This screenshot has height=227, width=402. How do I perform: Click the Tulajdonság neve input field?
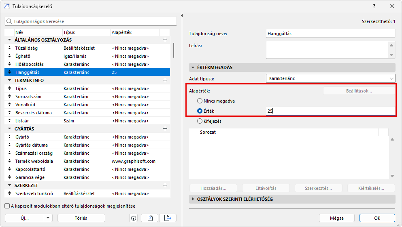[x=331, y=34]
